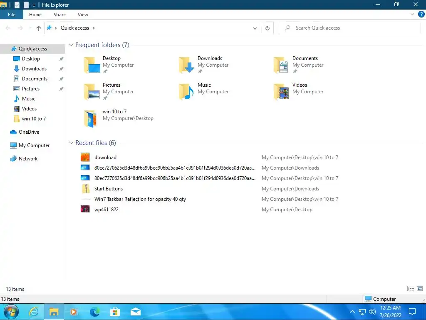Select Videos in the navigation pane
The image size is (426, 320).
(x=29, y=109)
